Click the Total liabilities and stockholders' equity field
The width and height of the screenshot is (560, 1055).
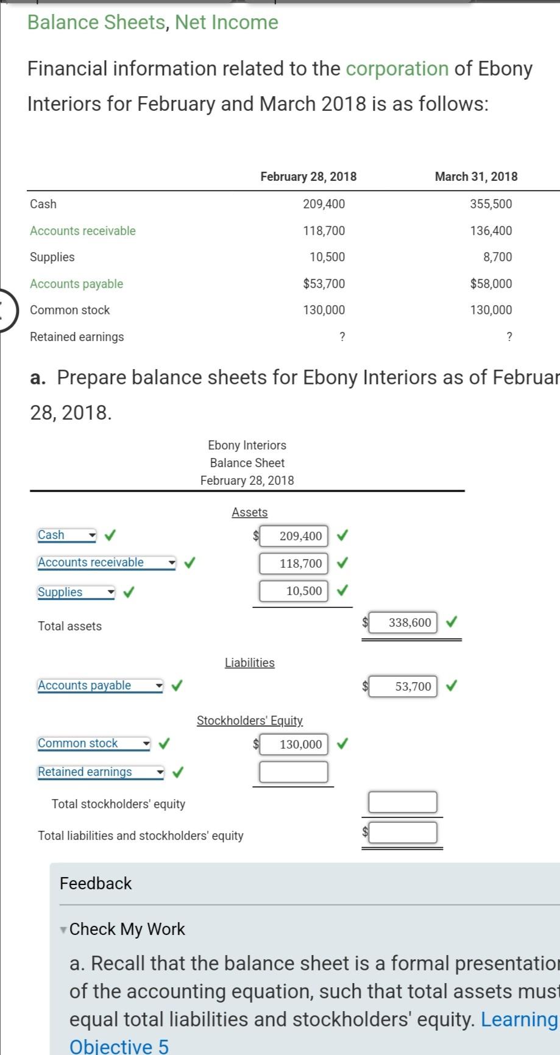coord(403,831)
